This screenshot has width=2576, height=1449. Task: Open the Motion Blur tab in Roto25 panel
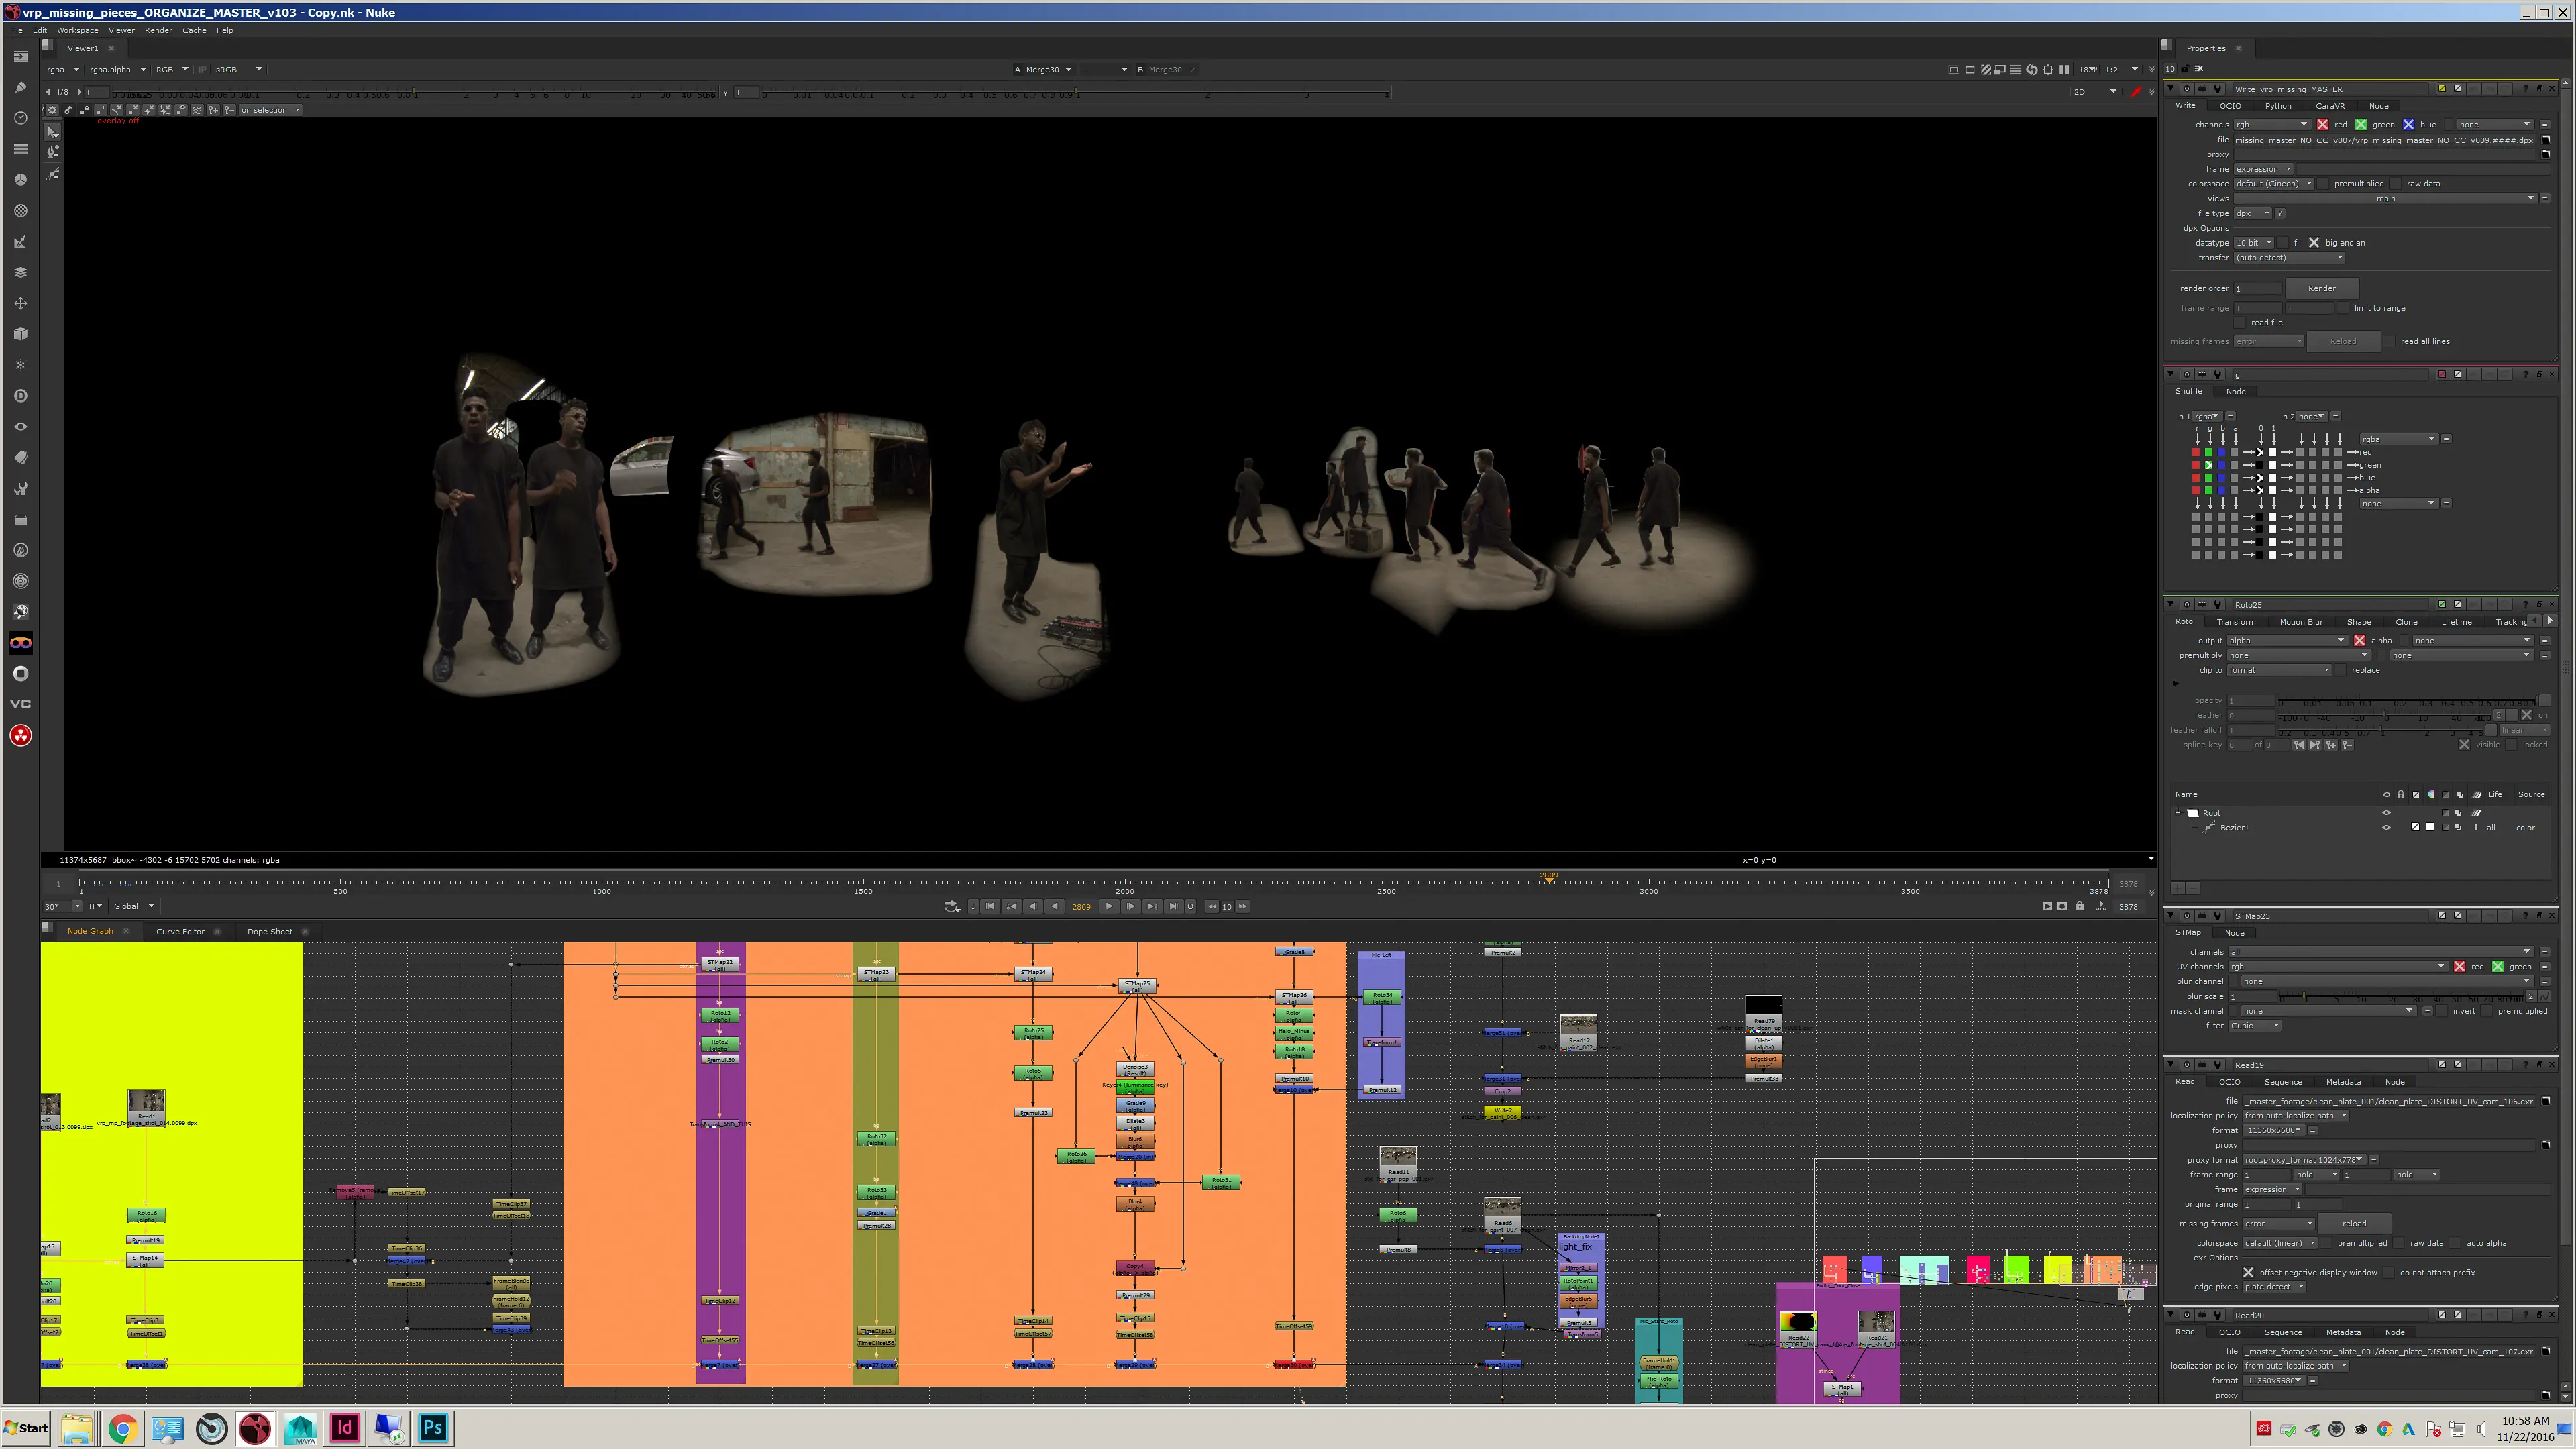click(2301, 622)
